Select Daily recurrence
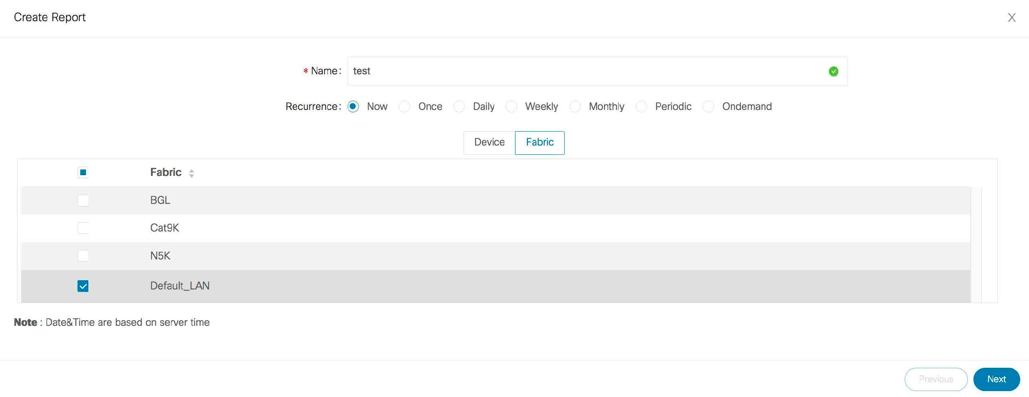The height and width of the screenshot is (397, 1029). pos(459,106)
